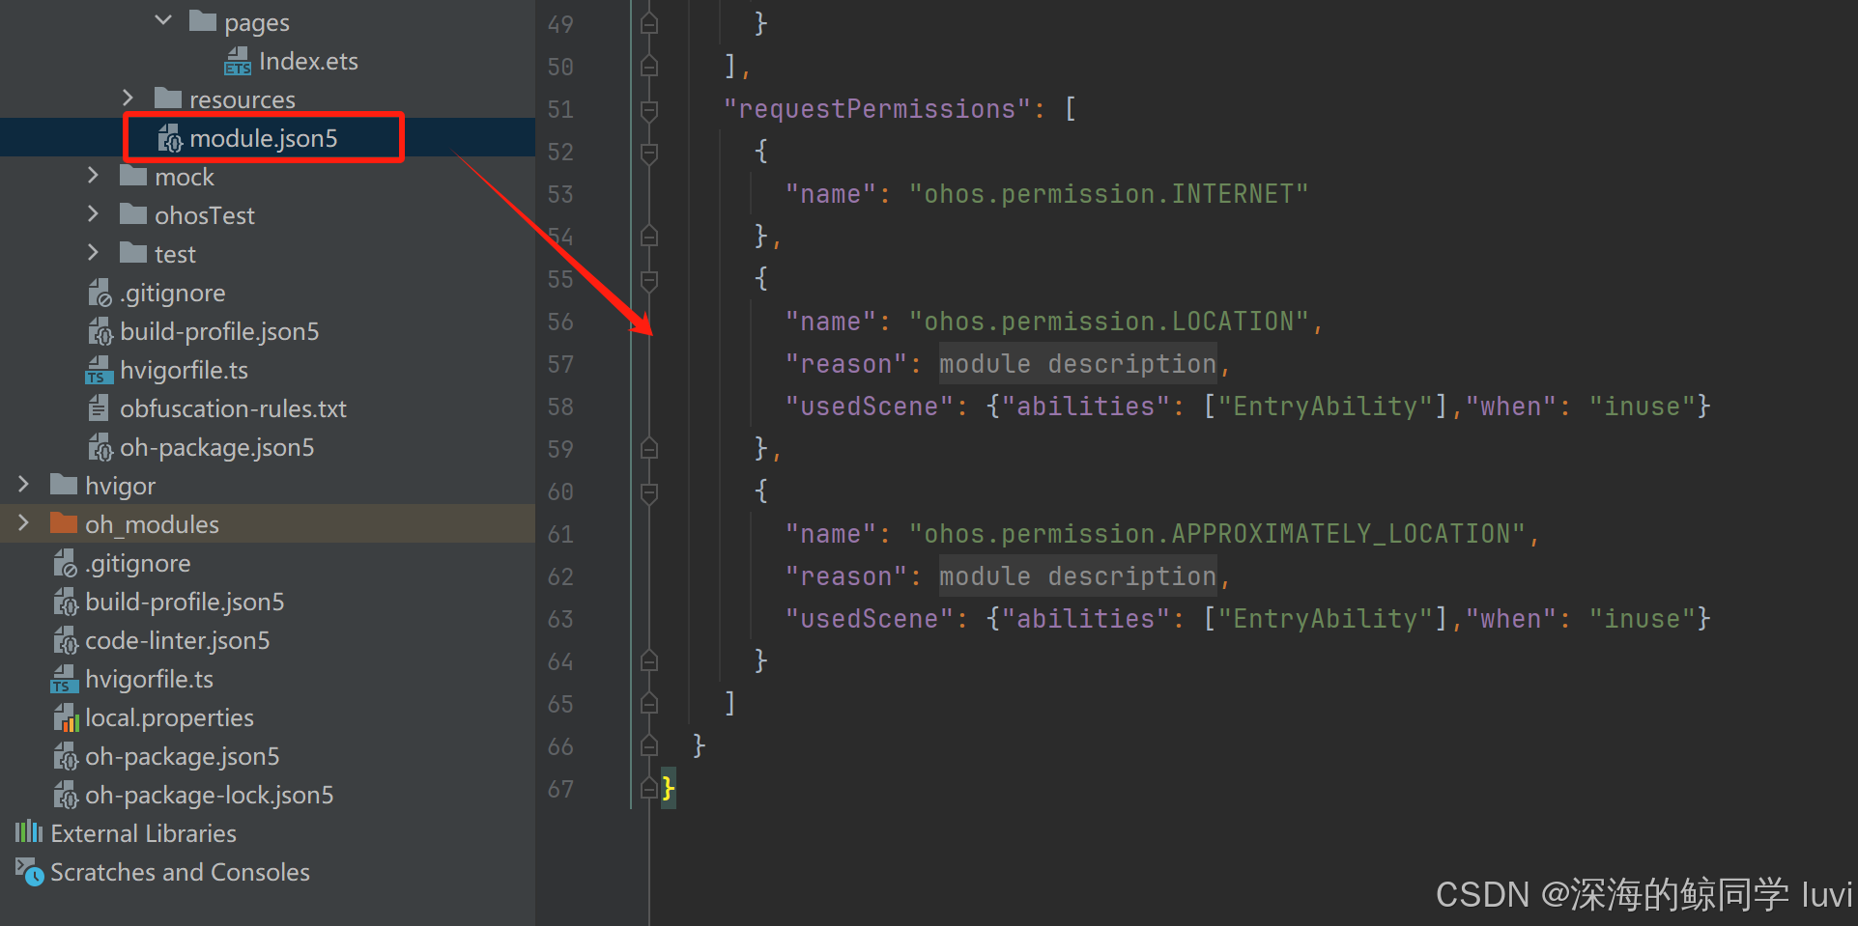Screen dimensions: 1858x926
Task: Collapse the pages folder chevron
Action: pyautogui.click(x=163, y=20)
